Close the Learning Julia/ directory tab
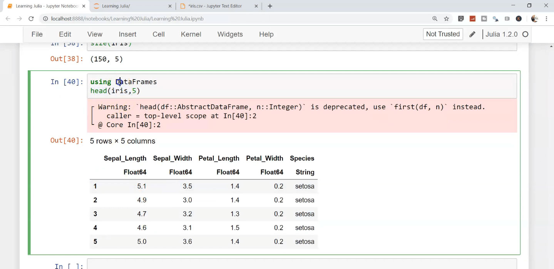The width and height of the screenshot is (554, 269). tap(171, 6)
